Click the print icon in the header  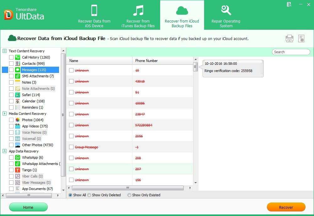point(290,38)
